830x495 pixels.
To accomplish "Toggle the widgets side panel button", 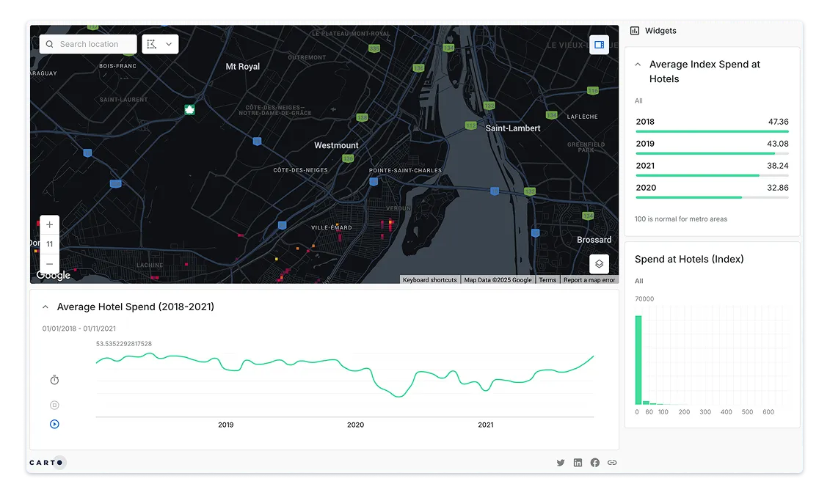I will click(599, 45).
